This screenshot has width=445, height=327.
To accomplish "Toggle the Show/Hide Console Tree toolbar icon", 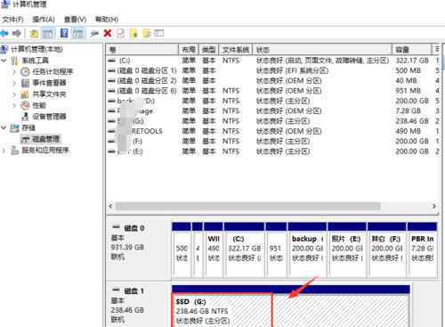I will coord(48,33).
